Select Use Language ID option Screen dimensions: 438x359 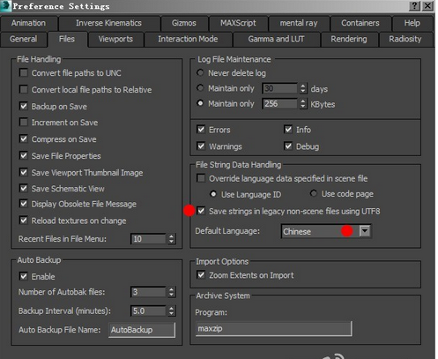(213, 194)
